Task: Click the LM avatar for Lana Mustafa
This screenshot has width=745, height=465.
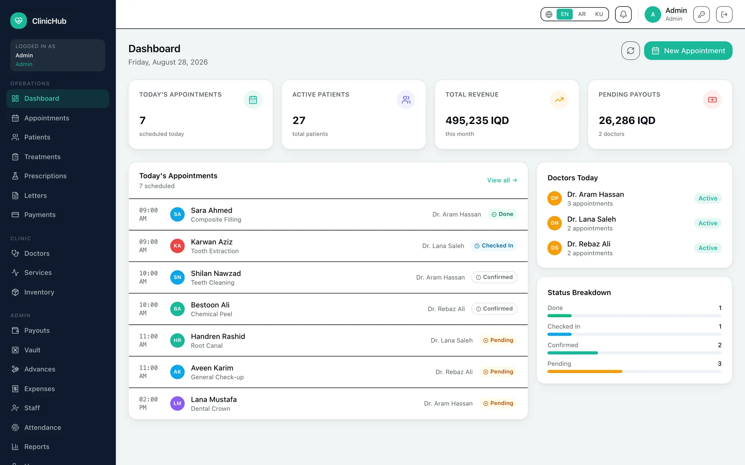Action: pos(177,403)
